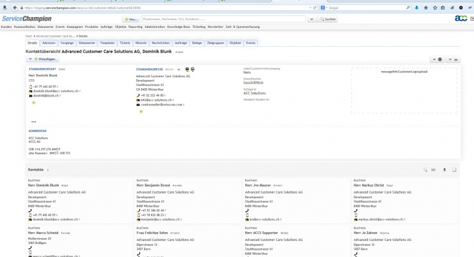The height and width of the screenshot is (257, 474).
Task: Reload the page with refresh icon
Action: click(x=315, y=8)
